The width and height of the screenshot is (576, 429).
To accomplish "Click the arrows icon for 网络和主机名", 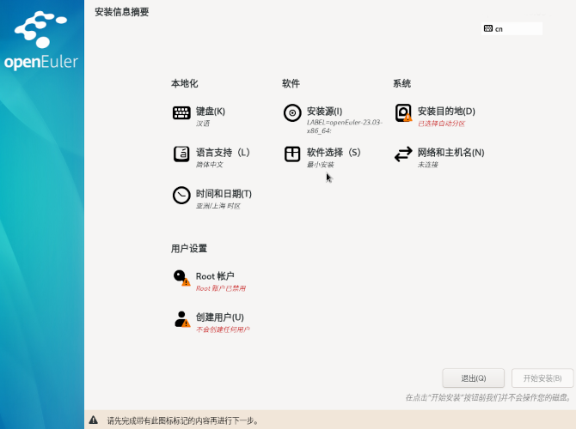I will pos(403,154).
